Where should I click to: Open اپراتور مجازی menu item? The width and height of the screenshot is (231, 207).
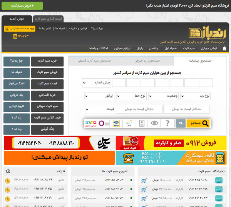(122, 49)
